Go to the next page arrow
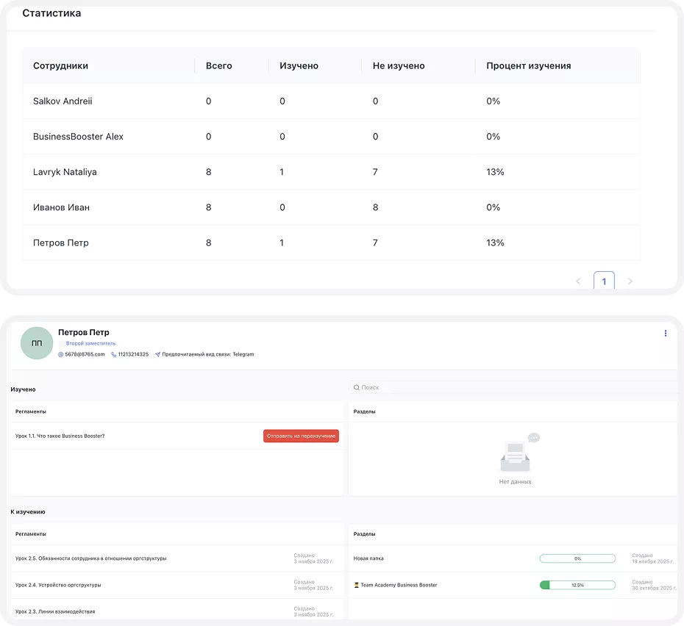This screenshot has width=684, height=626. point(630,281)
